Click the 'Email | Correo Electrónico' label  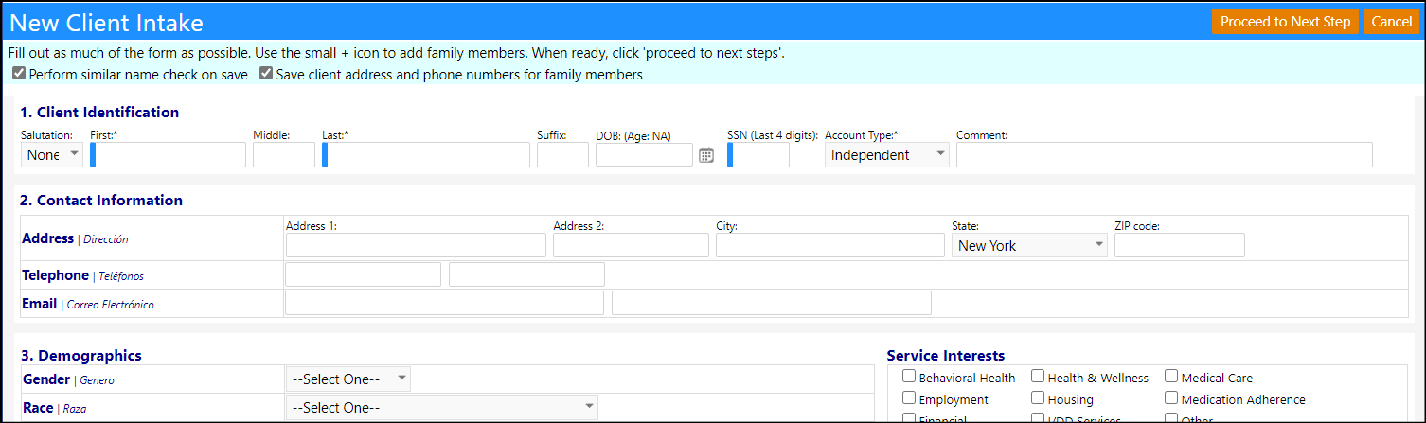[88, 304]
